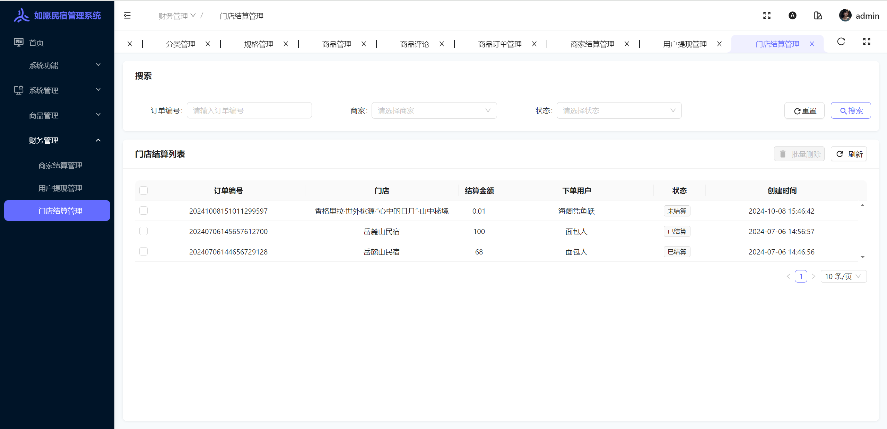The width and height of the screenshot is (887, 429).
Task: Click the 搜索 button
Action: (850, 110)
